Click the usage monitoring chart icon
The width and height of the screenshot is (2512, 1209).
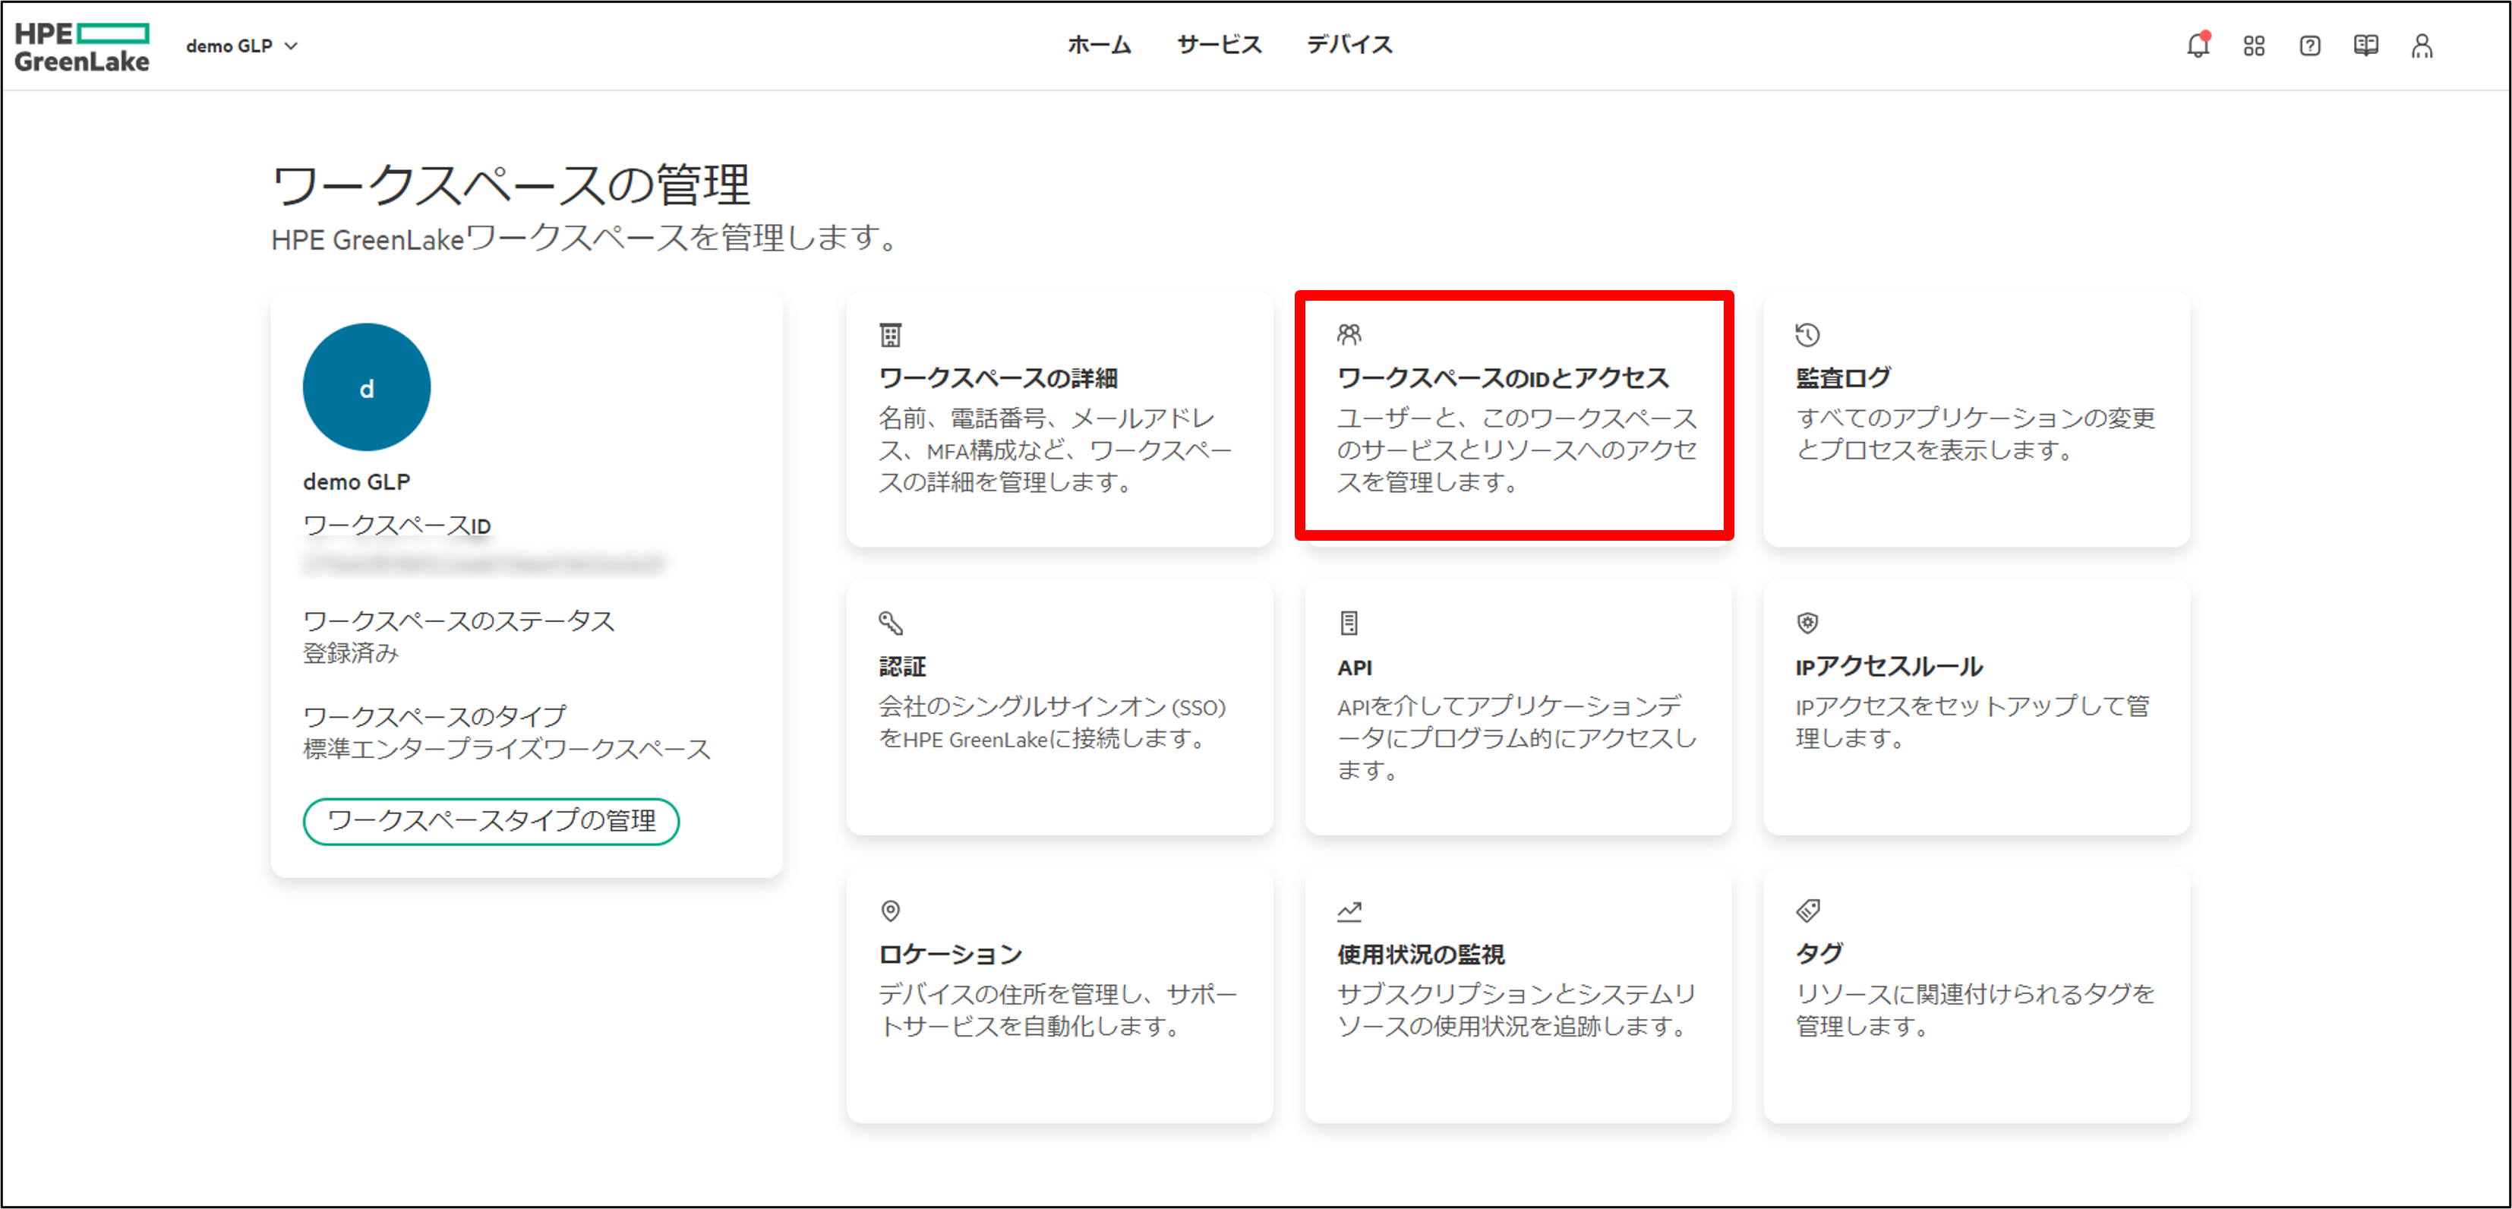[x=1349, y=911]
